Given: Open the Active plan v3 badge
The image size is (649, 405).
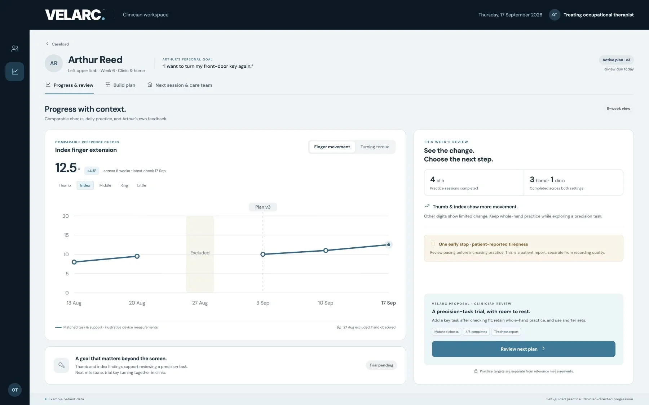Looking at the screenshot, I should (616, 60).
